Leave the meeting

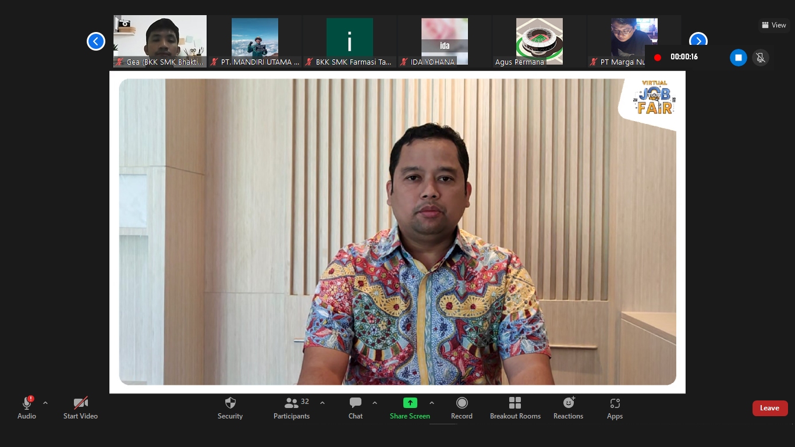point(769,408)
